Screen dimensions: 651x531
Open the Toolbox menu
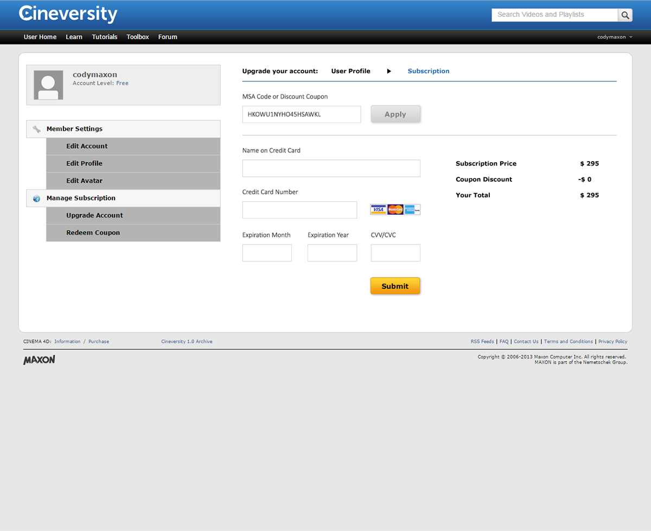point(138,37)
